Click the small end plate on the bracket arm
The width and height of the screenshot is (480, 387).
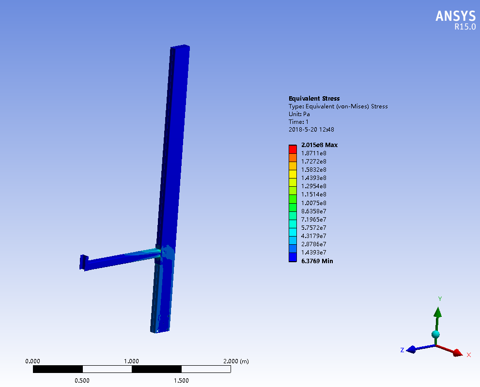click(83, 262)
